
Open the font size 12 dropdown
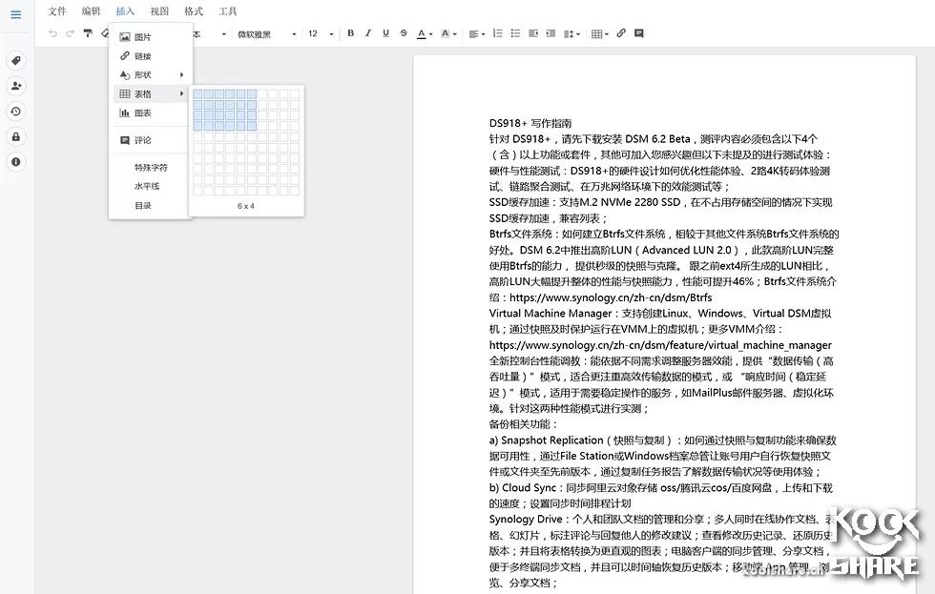coord(321,34)
